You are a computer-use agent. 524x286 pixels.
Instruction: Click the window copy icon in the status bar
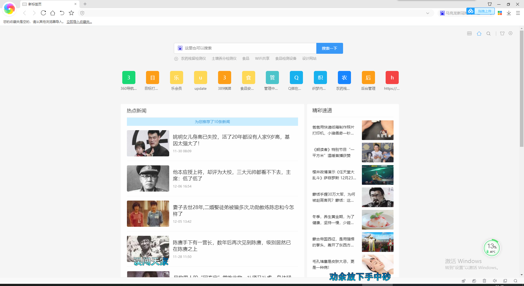505,281
